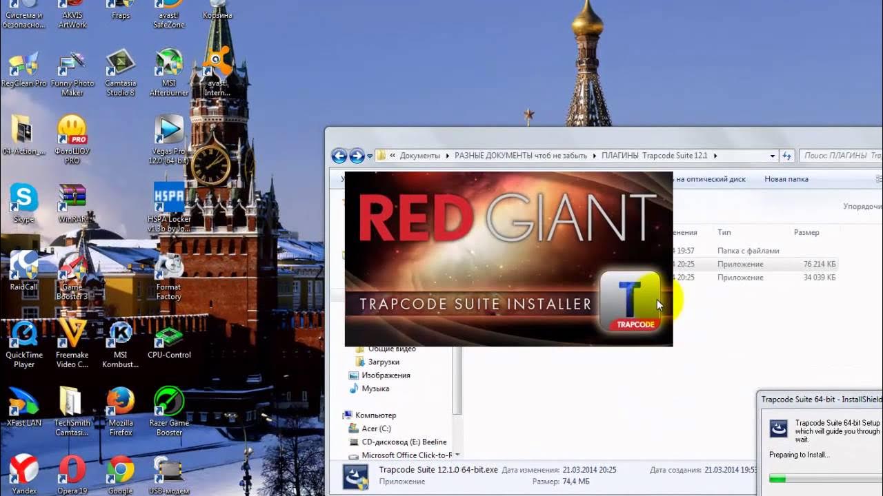Click burn to optical disc button
Image resolution: width=883 pixels, height=496 pixels.
pyautogui.click(x=711, y=179)
